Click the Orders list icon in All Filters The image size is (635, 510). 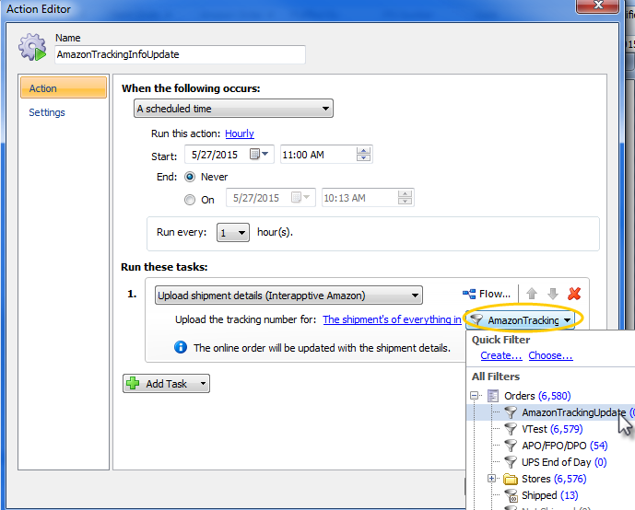click(493, 396)
